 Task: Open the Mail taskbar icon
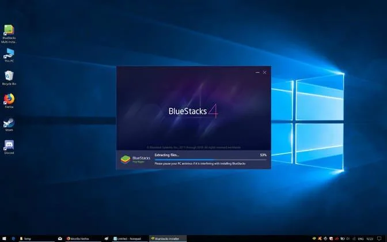click(60, 239)
